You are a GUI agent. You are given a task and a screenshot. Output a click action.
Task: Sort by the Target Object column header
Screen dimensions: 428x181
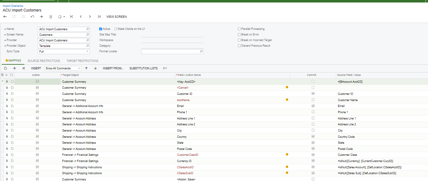(x=118, y=75)
